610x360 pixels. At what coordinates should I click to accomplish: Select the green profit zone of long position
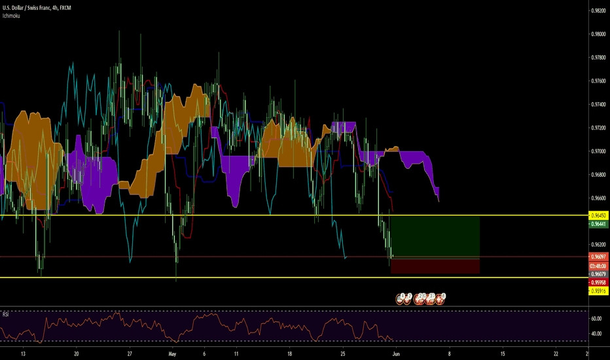pyautogui.click(x=435, y=237)
